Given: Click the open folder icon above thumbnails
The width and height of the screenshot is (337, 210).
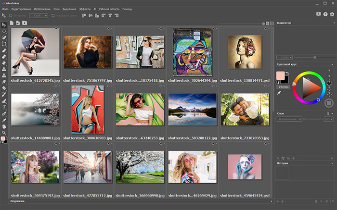Looking at the screenshot, I should coord(25,23).
